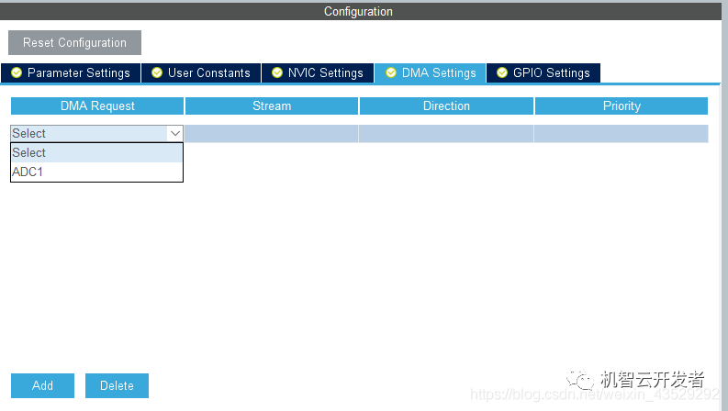Click the DMA Request column header
Viewport: 728px width, 411px height.
coord(97,106)
